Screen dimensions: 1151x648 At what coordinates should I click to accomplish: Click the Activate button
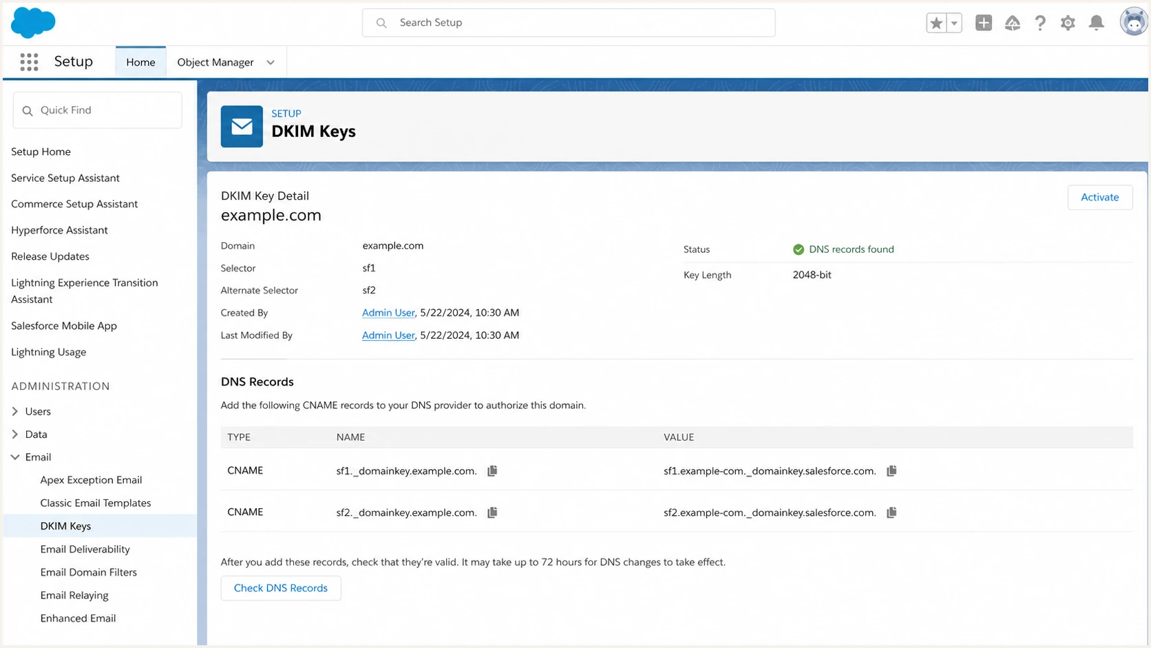1100,197
